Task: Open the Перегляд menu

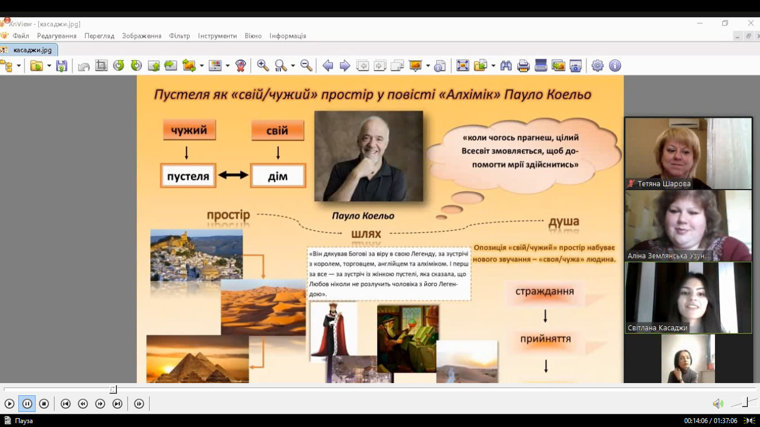Action: tap(100, 36)
